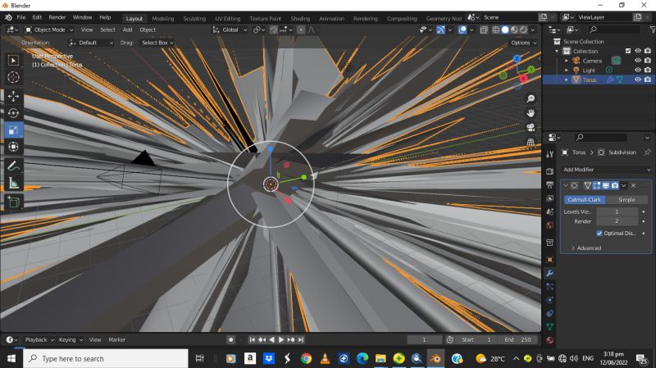Open the Options dropdown
Viewport: 656px width, 368px height.
point(523,43)
